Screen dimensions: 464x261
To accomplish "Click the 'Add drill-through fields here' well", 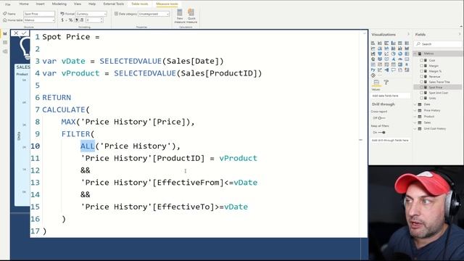I will pos(390,140).
